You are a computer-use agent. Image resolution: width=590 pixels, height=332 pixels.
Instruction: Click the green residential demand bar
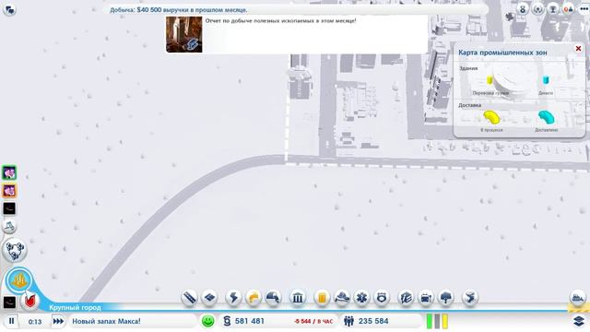coord(430,322)
